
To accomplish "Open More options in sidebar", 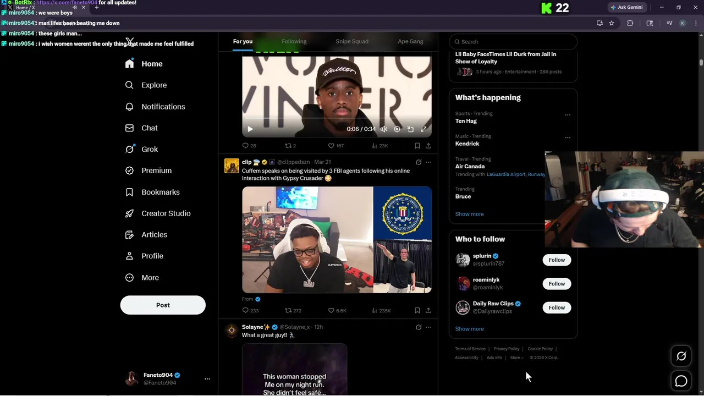I will tap(142, 278).
